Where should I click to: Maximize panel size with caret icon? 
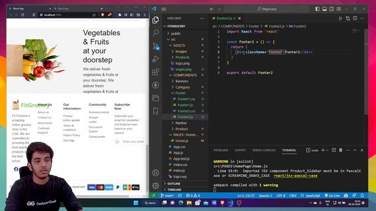pyautogui.click(x=355, y=150)
